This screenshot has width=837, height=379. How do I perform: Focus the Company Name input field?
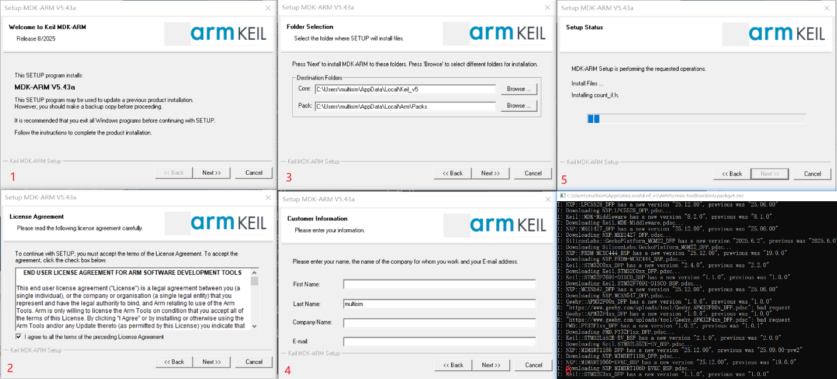[x=440, y=322]
